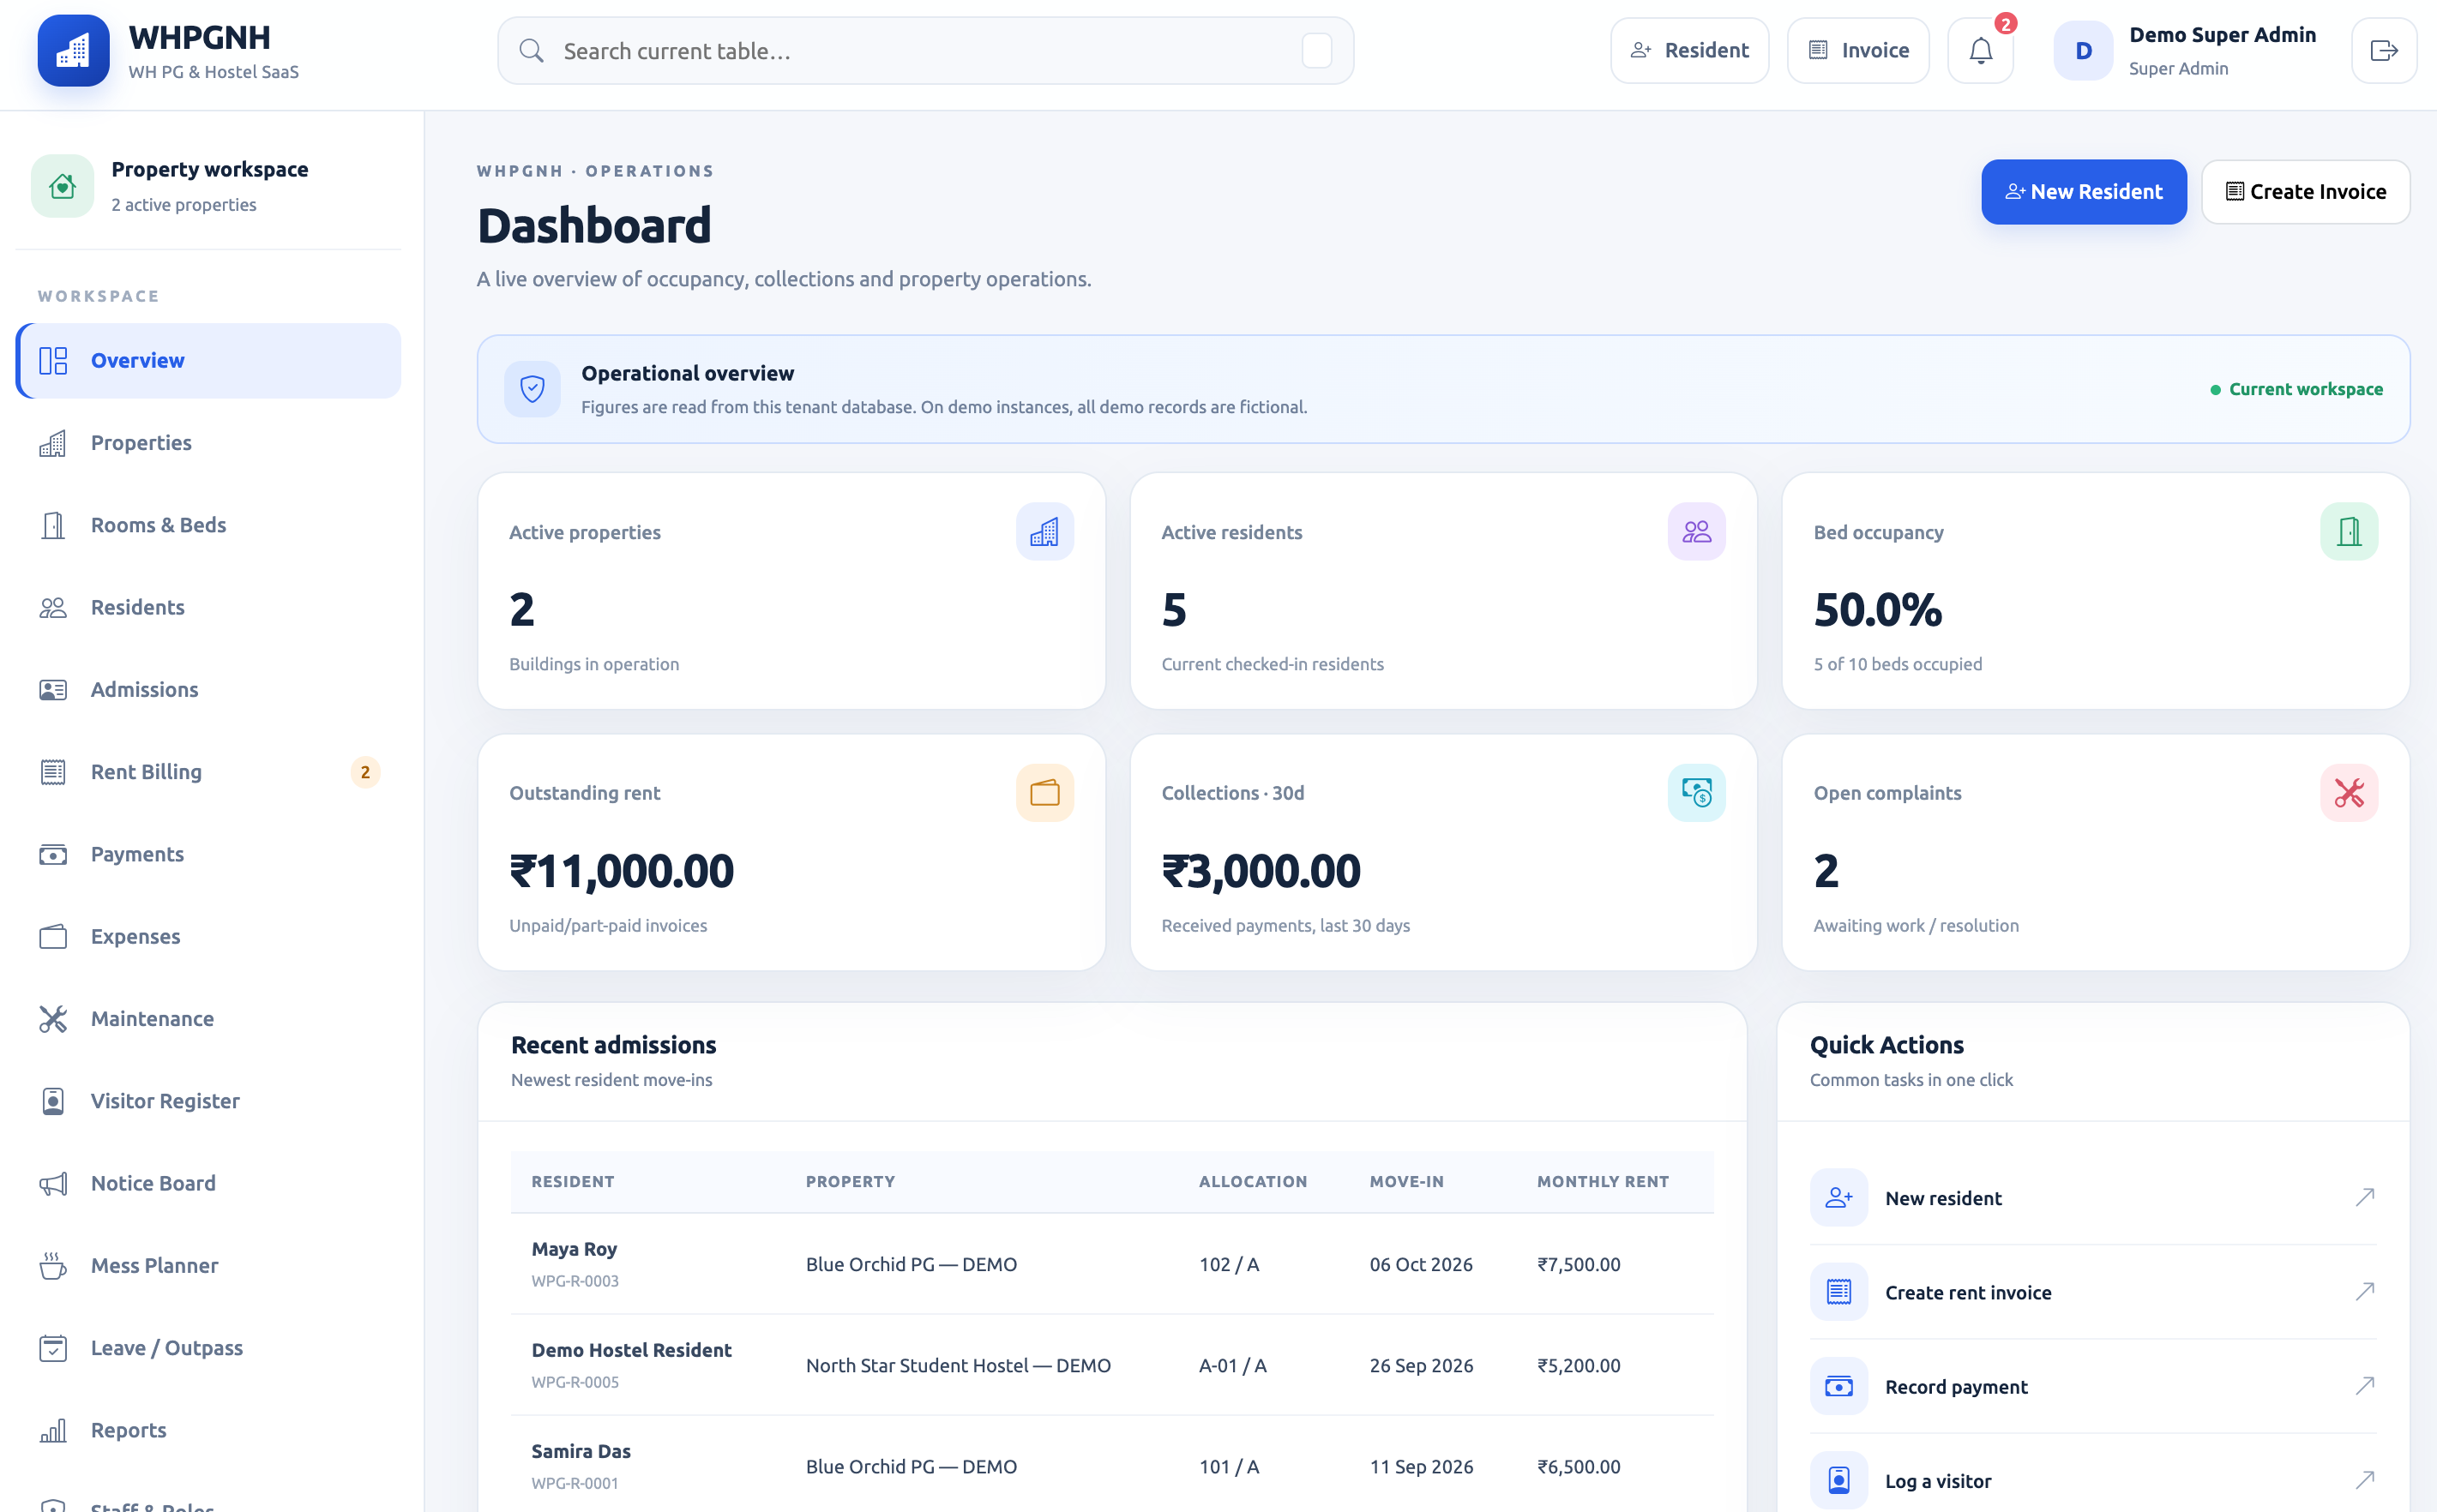Image resolution: width=2437 pixels, height=1512 pixels.
Task: Click the arrow beside Record payment
Action: (2365, 1386)
